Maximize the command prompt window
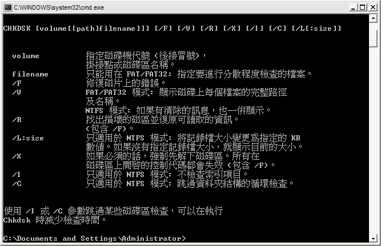The image size is (381, 246). pyautogui.click(x=362, y=7)
